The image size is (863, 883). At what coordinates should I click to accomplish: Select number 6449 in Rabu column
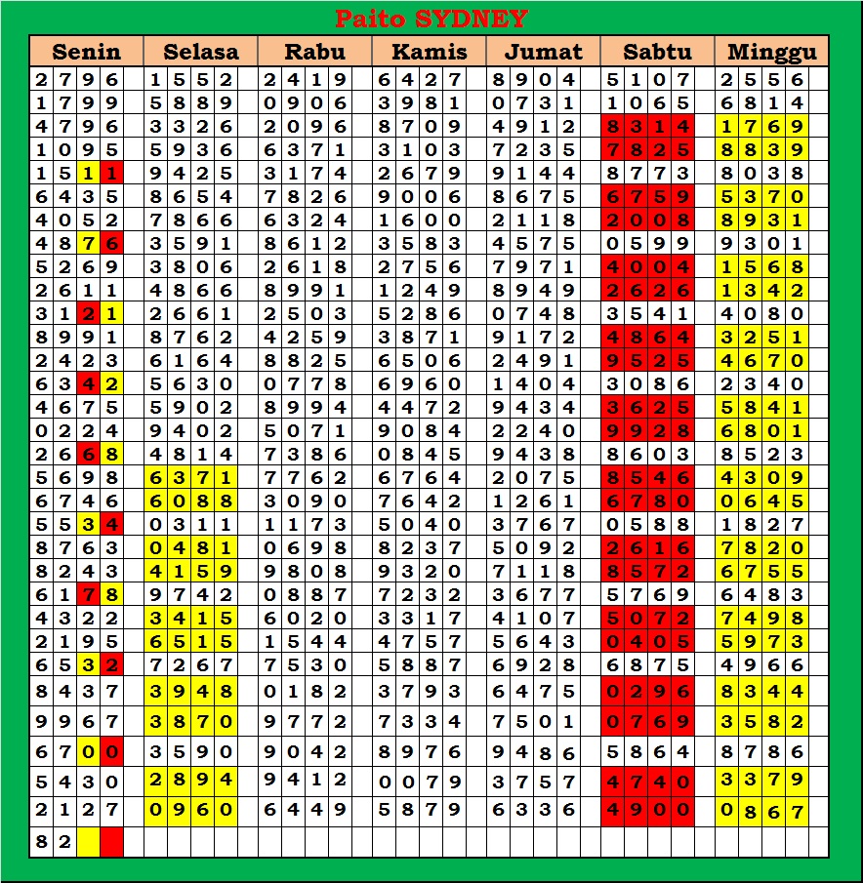pyautogui.click(x=305, y=810)
